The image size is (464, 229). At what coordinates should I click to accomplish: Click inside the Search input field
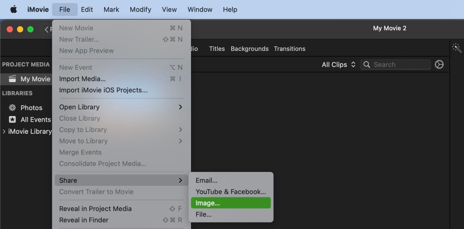[x=391, y=64]
